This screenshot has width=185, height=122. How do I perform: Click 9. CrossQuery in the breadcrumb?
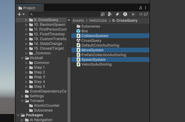coord(125,21)
